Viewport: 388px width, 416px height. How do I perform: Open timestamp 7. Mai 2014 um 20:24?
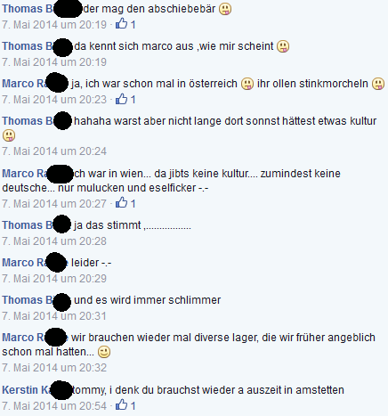(x=54, y=151)
